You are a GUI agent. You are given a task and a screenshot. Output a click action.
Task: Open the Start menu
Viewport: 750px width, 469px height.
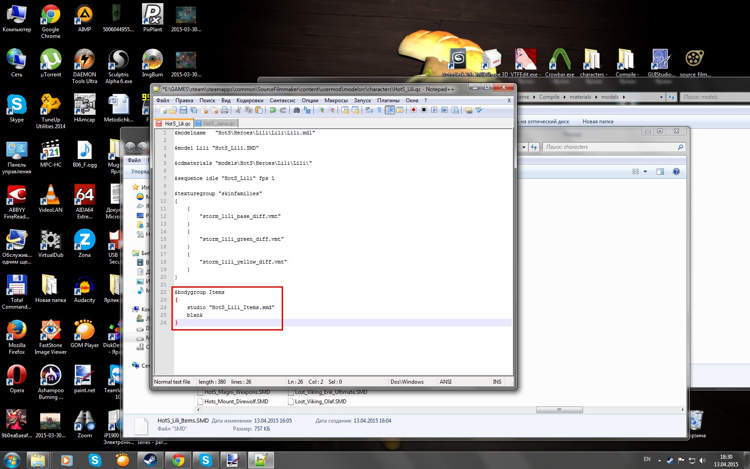[12, 460]
